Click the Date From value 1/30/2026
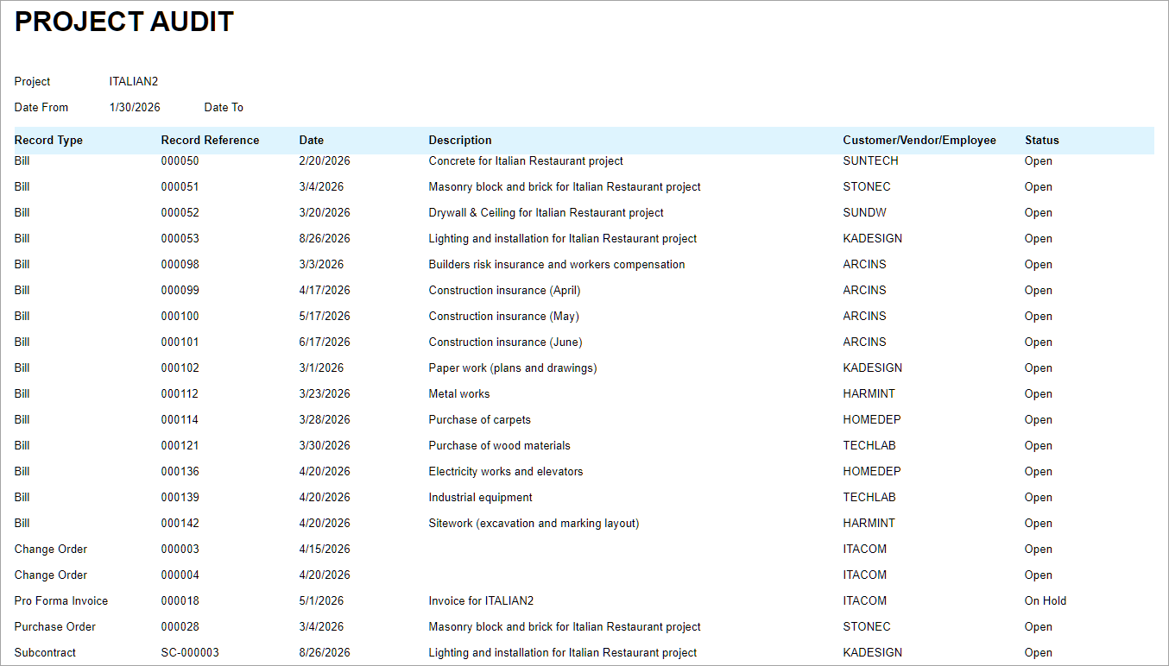Viewport: 1169px width, 666px height. (x=135, y=107)
